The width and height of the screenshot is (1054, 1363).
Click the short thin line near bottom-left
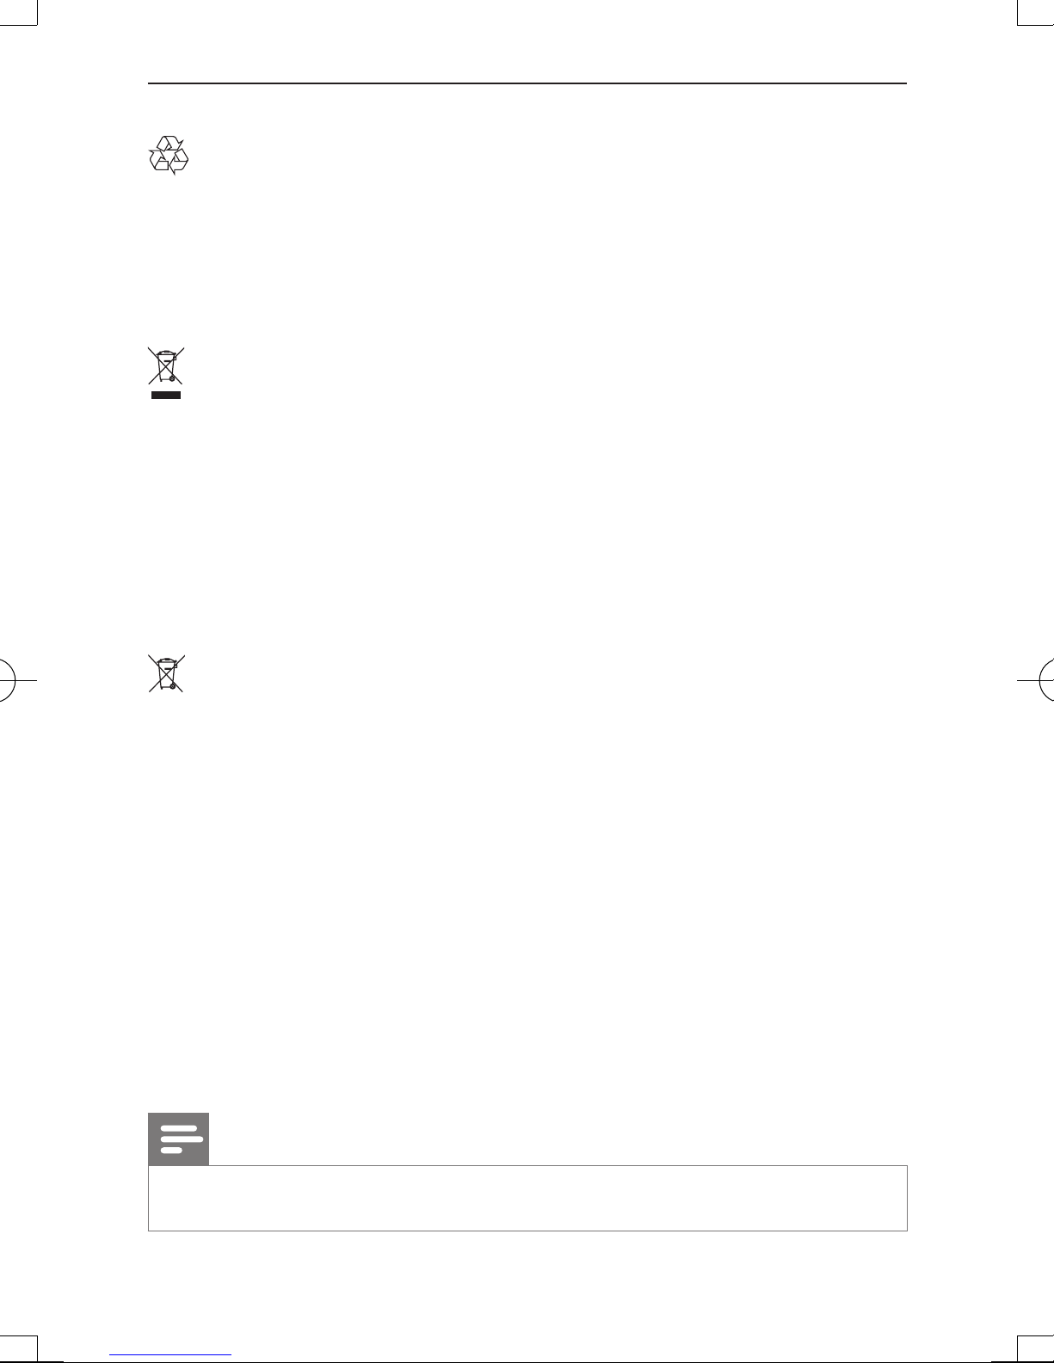click(x=171, y=1354)
